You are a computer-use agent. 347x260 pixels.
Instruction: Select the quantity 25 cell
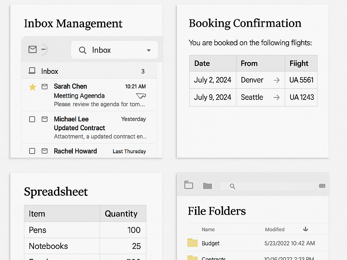click(123, 246)
